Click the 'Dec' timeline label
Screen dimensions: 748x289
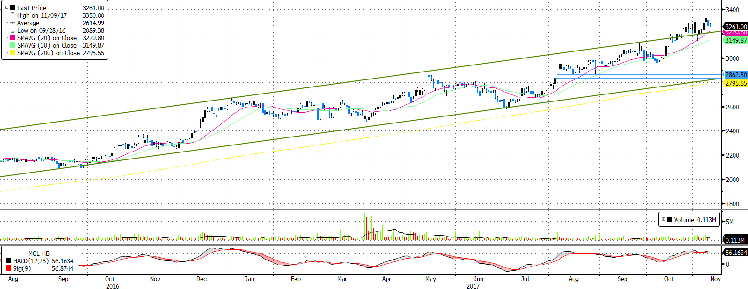click(x=201, y=279)
